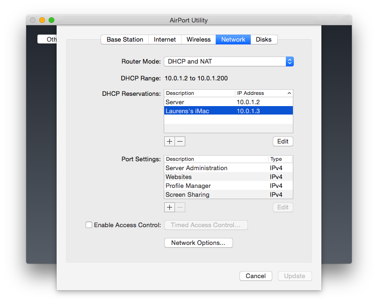Click the Timed Access Control button
378x301 pixels.
click(x=206, y=225)
